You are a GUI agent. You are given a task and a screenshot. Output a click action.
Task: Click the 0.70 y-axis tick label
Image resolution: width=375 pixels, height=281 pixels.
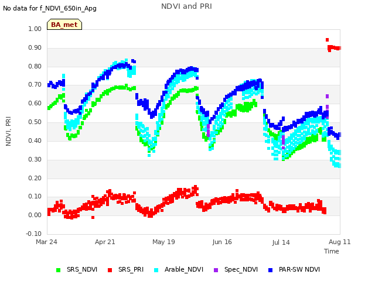35,85
